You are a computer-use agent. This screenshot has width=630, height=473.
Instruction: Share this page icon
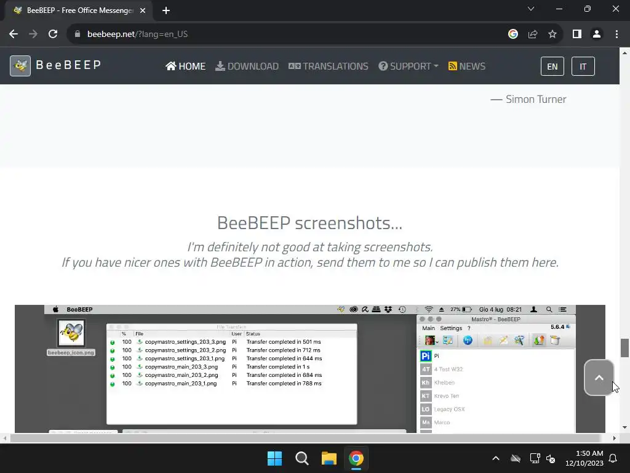533,34
